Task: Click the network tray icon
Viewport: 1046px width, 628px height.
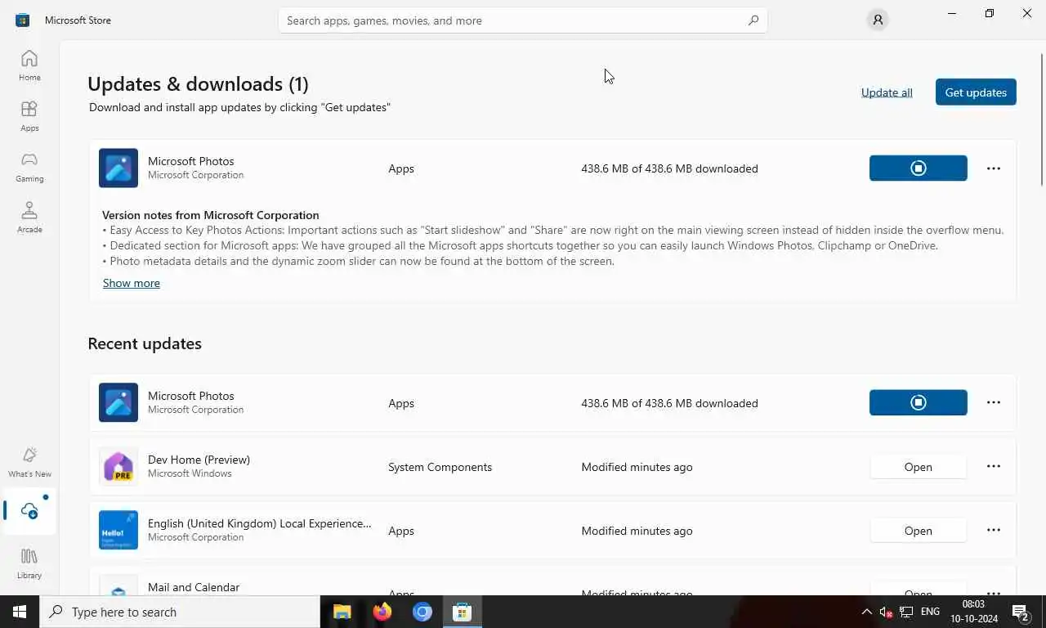Action: (x=906, y=612)
